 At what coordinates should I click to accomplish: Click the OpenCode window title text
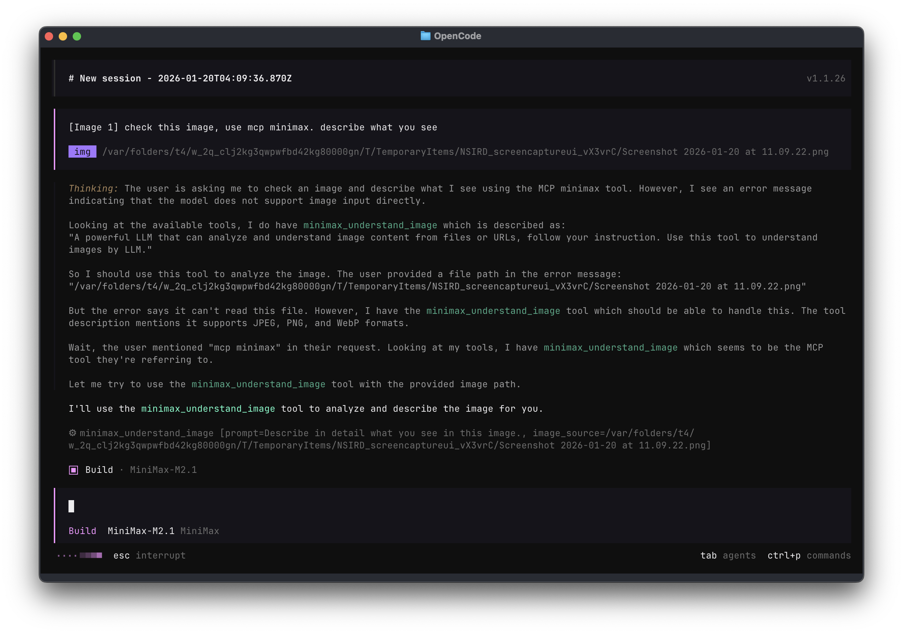[x=457, y=36]
